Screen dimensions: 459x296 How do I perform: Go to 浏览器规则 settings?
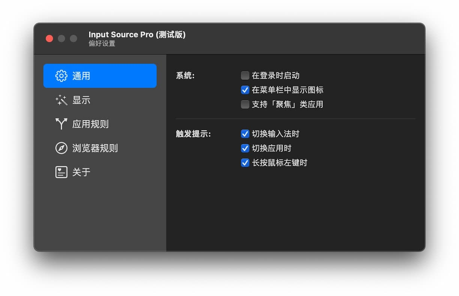tap(94, 148)
